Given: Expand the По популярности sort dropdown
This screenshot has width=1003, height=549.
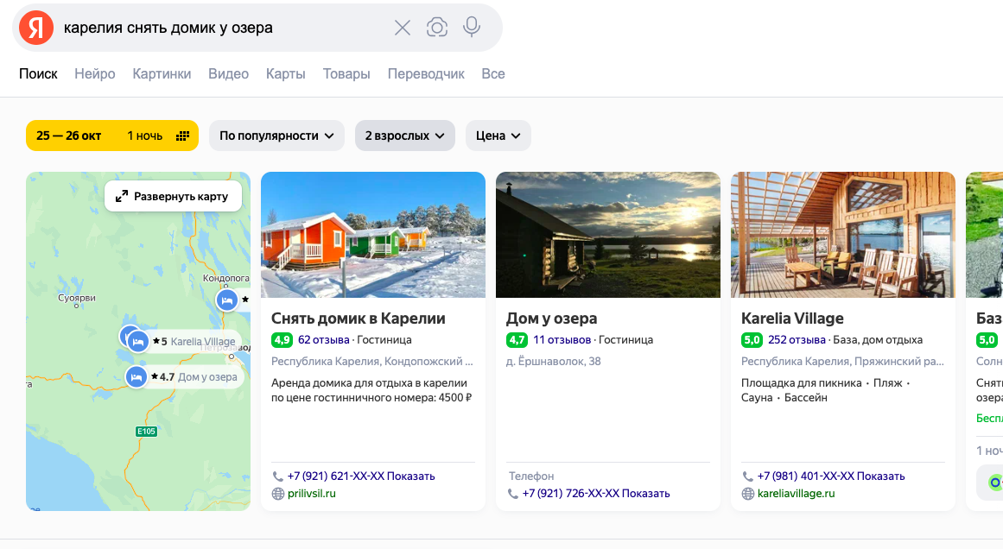Looking at the screenshot, I should 277,136.
